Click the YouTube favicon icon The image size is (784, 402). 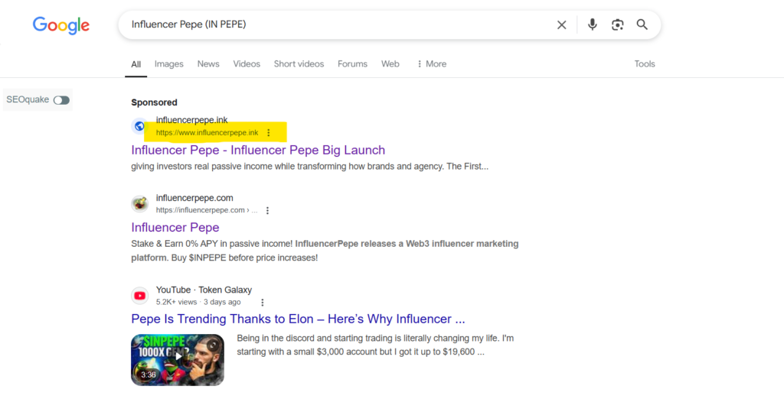tap(139, 296)
